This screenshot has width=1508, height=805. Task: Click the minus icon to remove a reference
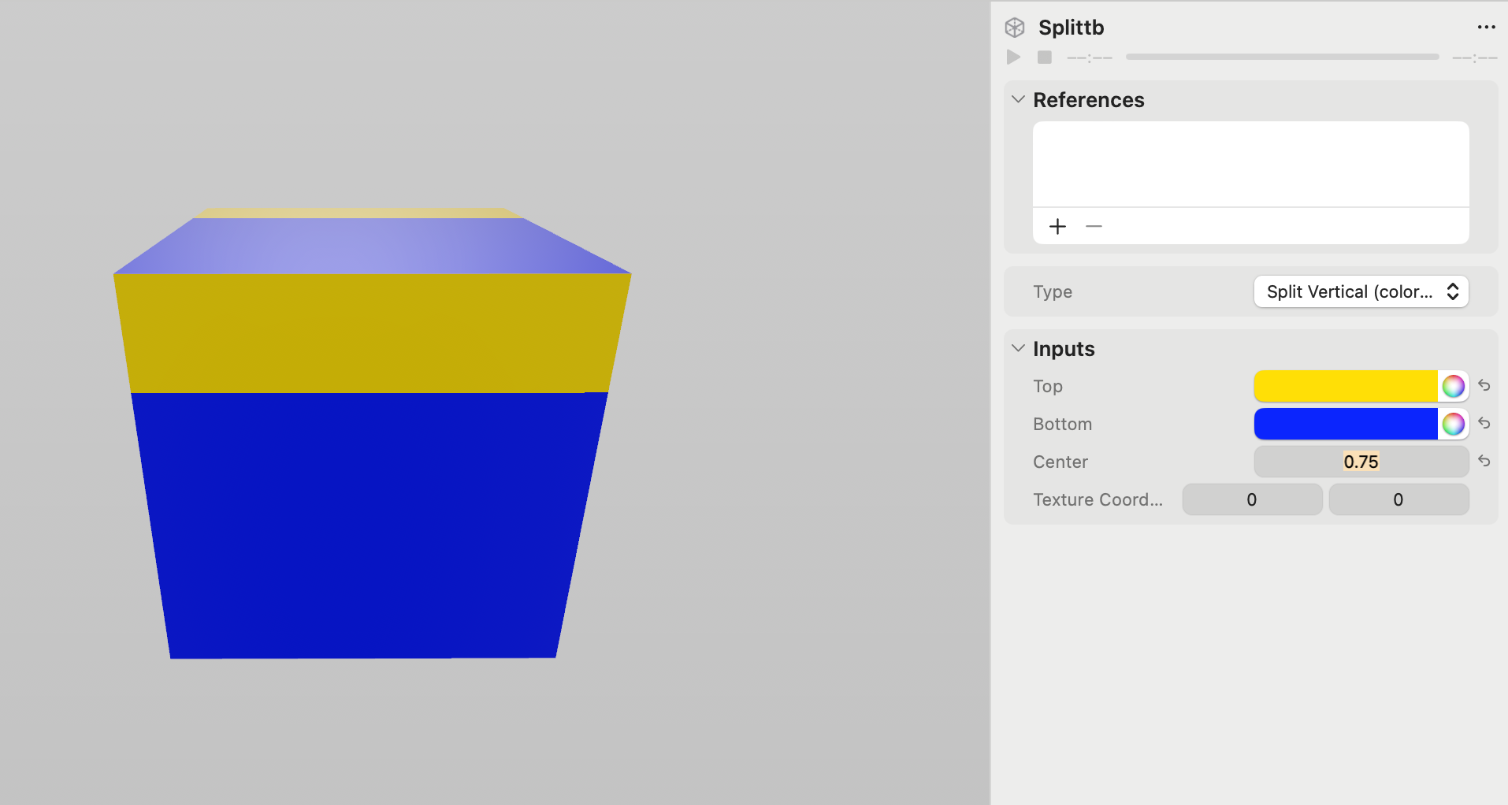point(1094,227)
